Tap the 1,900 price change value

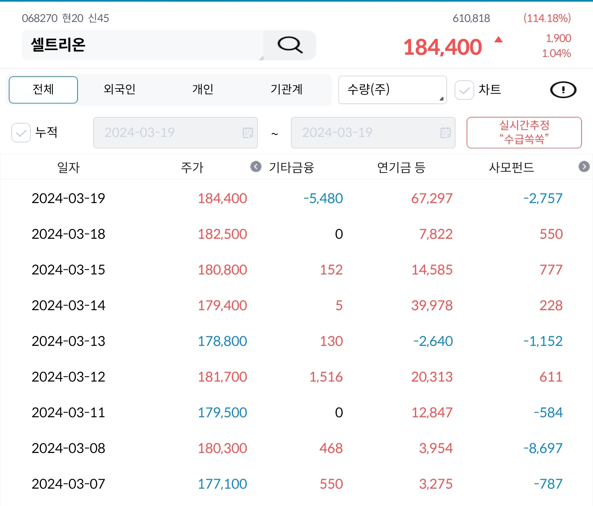(x=558, y=38)
